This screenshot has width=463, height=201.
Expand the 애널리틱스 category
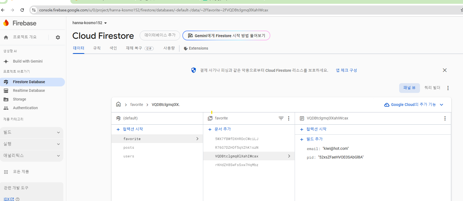click(x=32, y=156)
